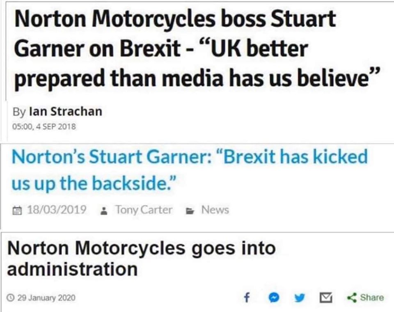The width and height of the screenshot is (394, 312).
Task: Share via the Messenger icon
Action: [274, 298]
